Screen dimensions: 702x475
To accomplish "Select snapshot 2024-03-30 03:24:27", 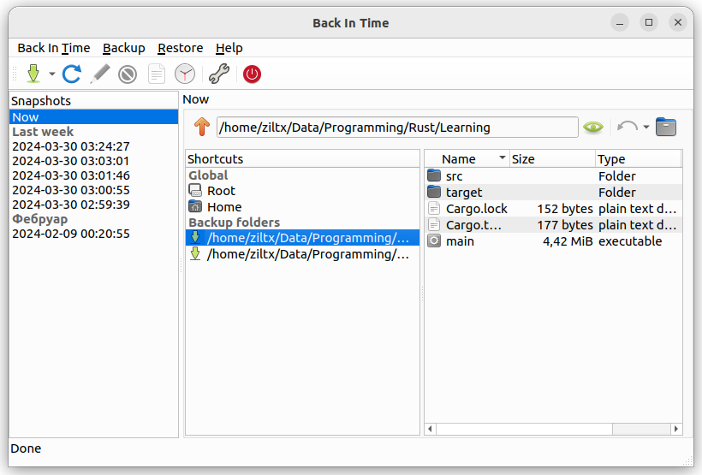I will [x=93, y=146].
